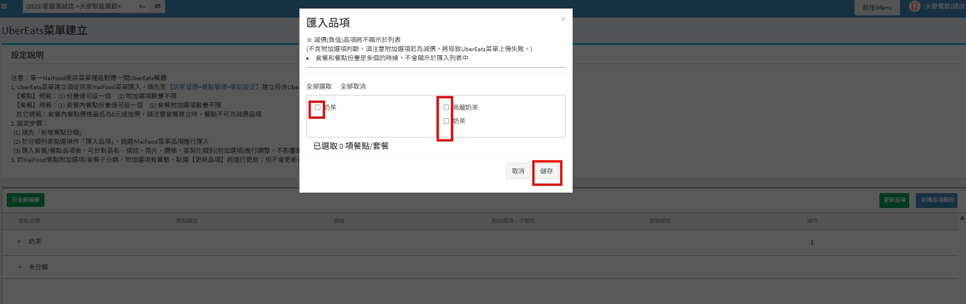966x304 pixels.
Task: Expand the 奶茶 category row
Action: tap(19, 241)
